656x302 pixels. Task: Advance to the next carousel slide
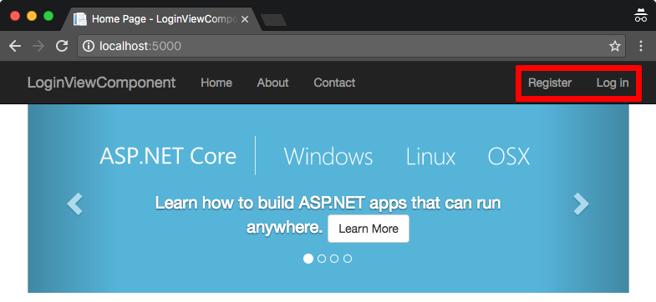tap(581, 204)
